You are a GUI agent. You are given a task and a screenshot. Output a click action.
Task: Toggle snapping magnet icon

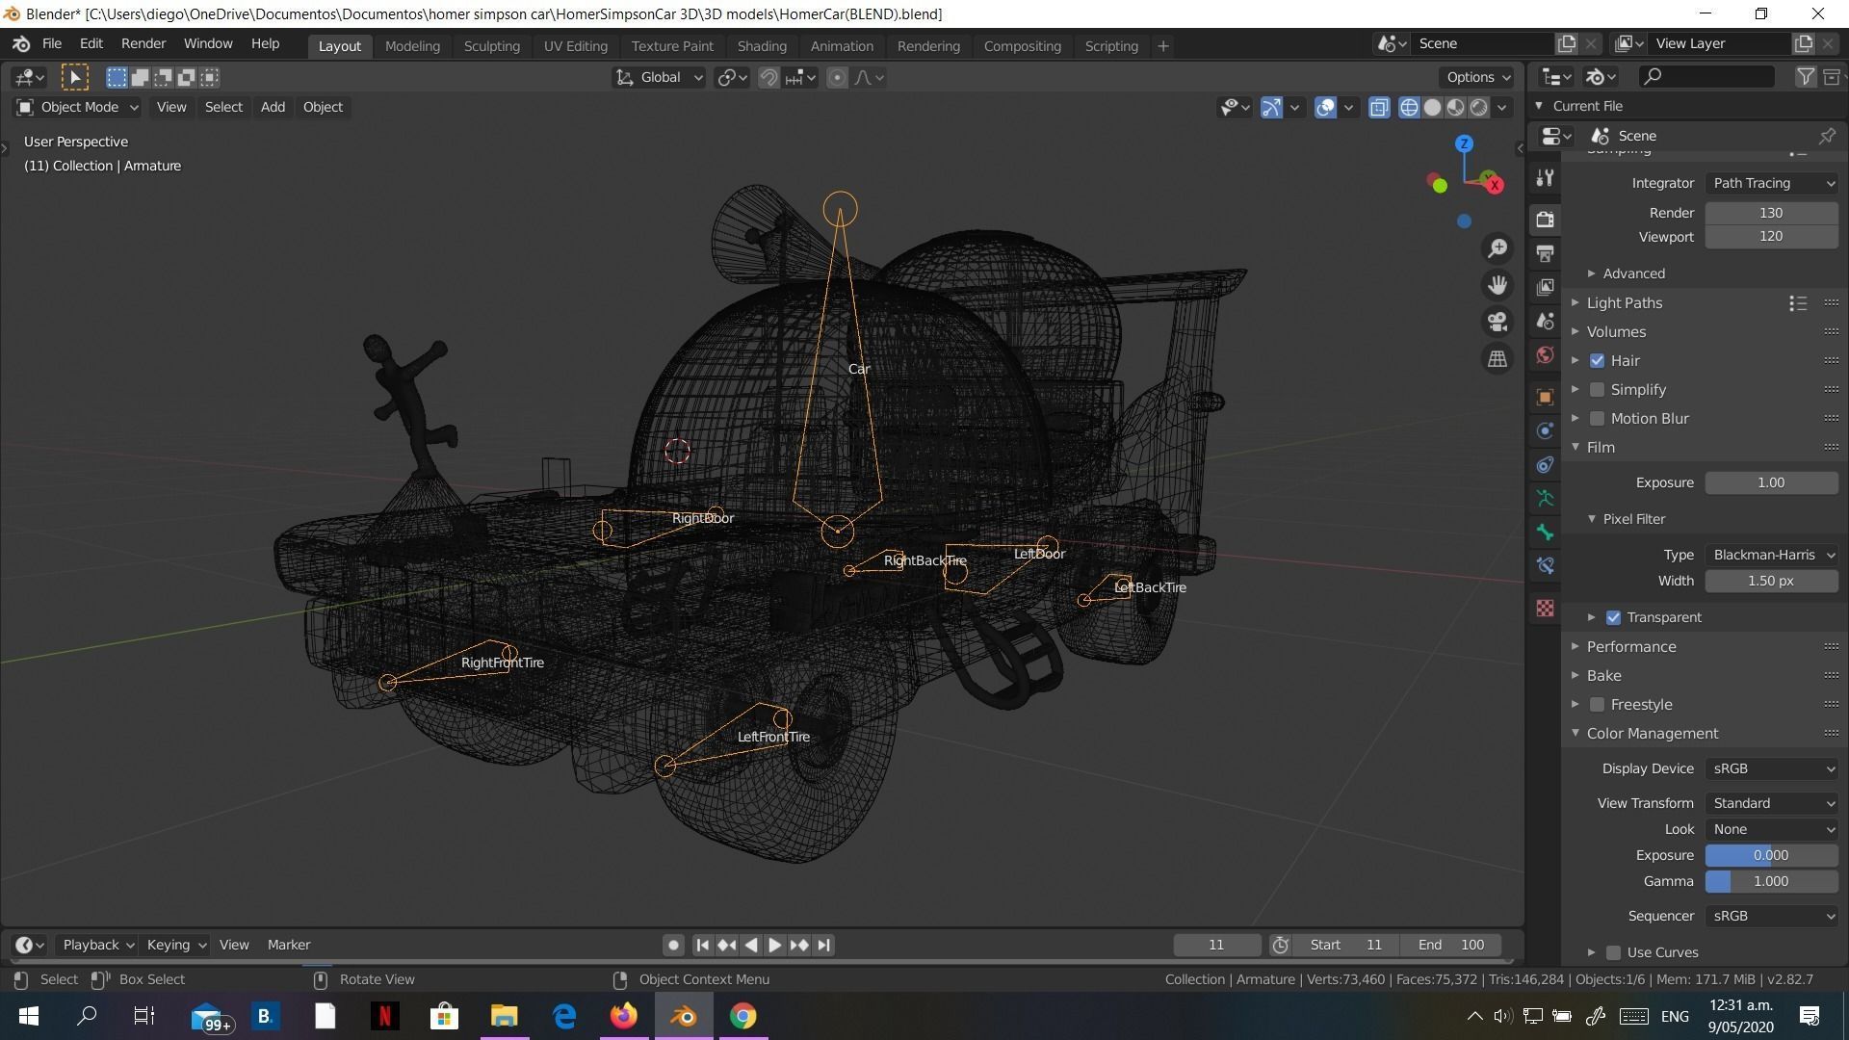pos(768,77)
